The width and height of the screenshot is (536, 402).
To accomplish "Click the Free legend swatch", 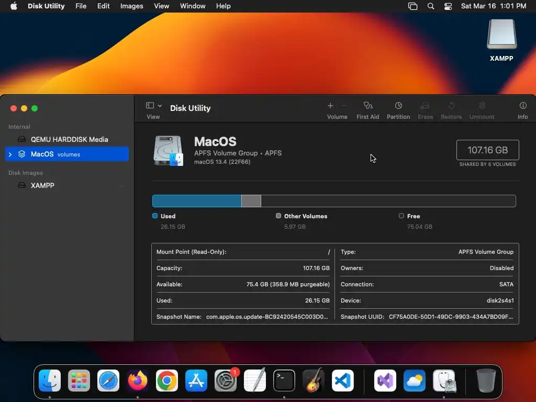I will tap(401, 216).
